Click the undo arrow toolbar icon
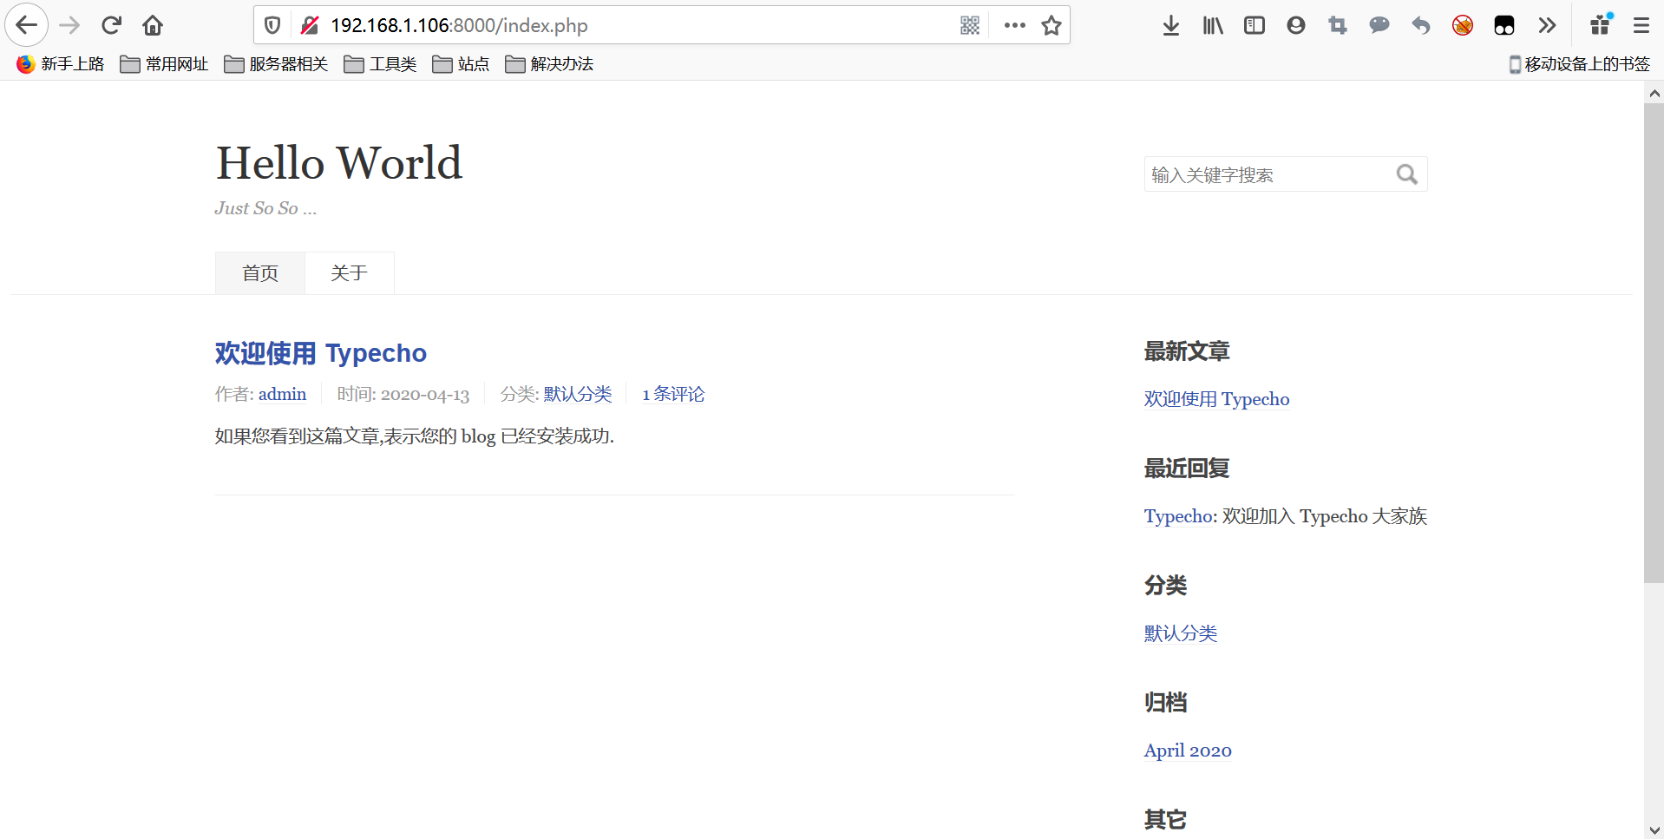Screen dimensions: 1664x839 click(1421, 25)
